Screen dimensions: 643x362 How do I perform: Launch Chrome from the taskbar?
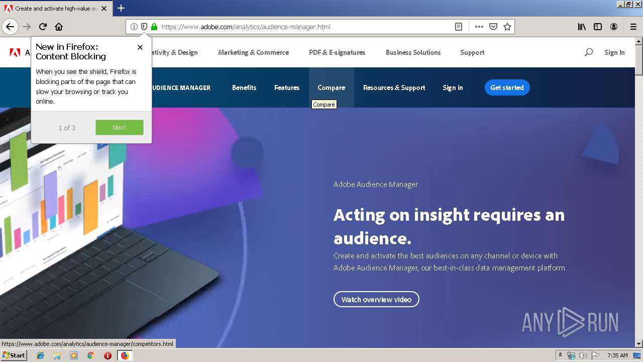click(x=90, y=355)
